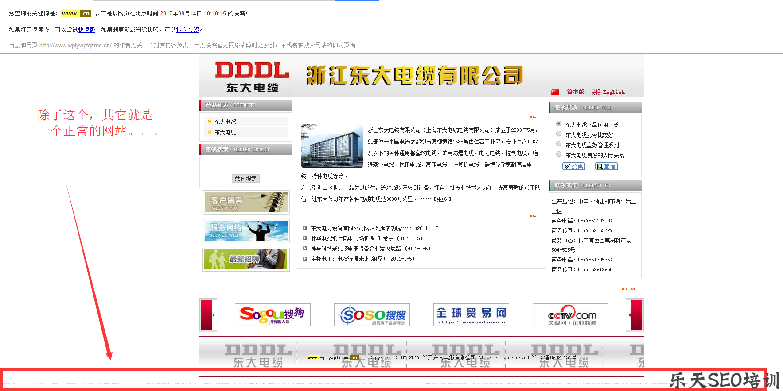The height and width of the screenshot is (391, 783).
Task: Select the 东大电缆服务比较好 poll option
Action: [x=559, y=134]
